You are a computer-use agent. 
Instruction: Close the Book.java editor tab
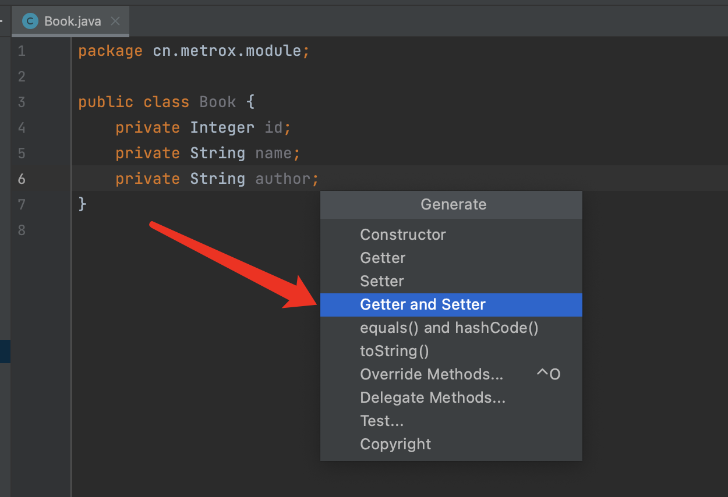point(115,22)
